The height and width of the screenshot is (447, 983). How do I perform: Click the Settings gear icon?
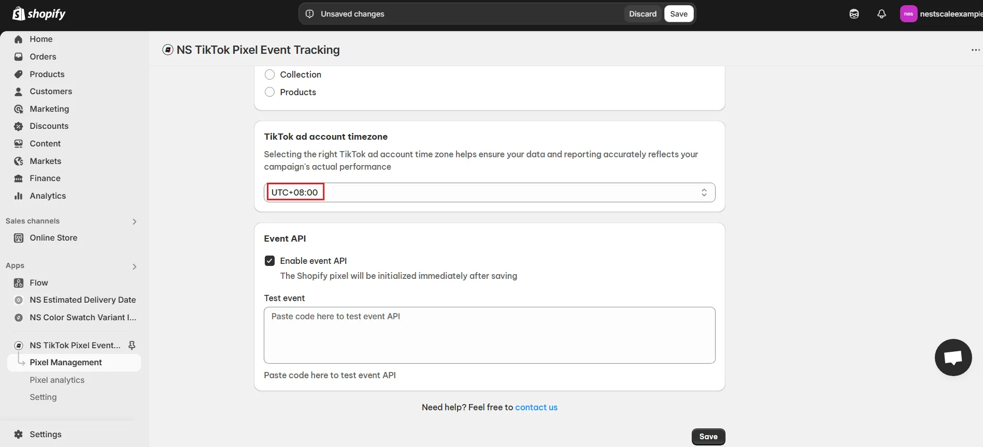tap(19, 435)
